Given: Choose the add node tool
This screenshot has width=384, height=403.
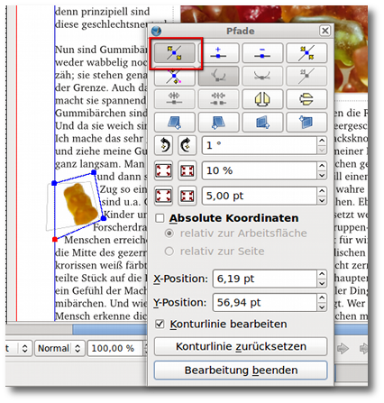Looking at the screenshot, I should 218,53.
